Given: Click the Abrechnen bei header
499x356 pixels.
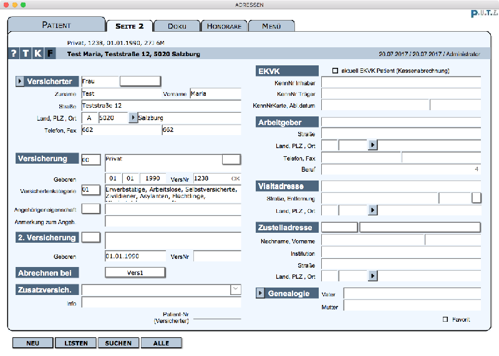Looking at the screenshot, I should [x=47, y=273].
